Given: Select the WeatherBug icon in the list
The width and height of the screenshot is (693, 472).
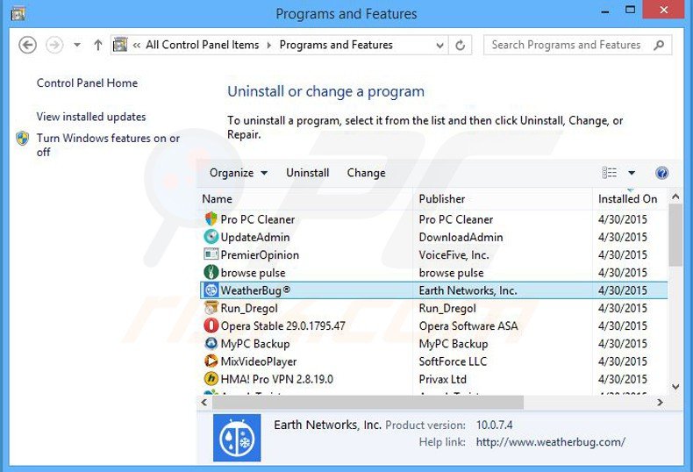Looking at the screenshot, I should coord(211,290).
